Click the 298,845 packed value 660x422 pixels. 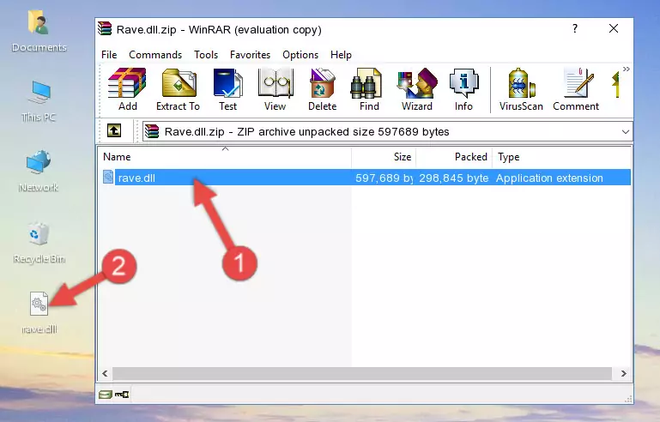click(x=454, y=178)
